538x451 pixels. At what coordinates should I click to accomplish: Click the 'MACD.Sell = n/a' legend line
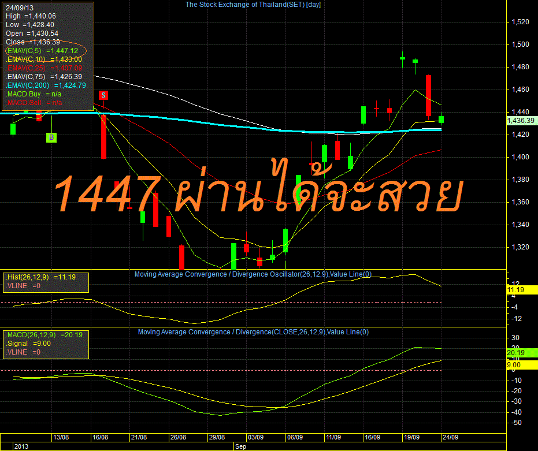pyautogui.click(x=34, y=103)
